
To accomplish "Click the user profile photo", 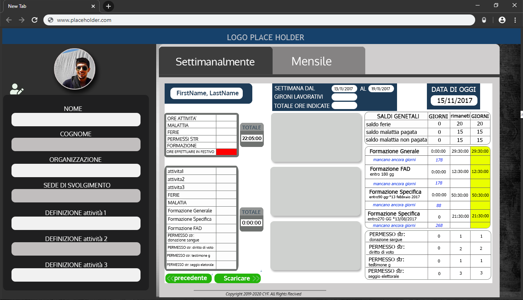I will 75,69.
